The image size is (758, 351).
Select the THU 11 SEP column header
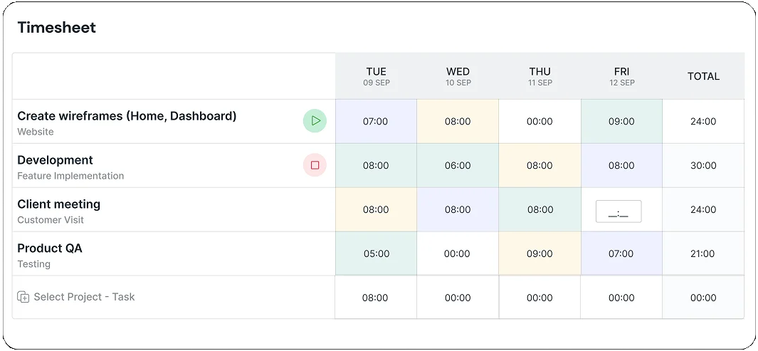pyautogui.click(x=539, y=76)
